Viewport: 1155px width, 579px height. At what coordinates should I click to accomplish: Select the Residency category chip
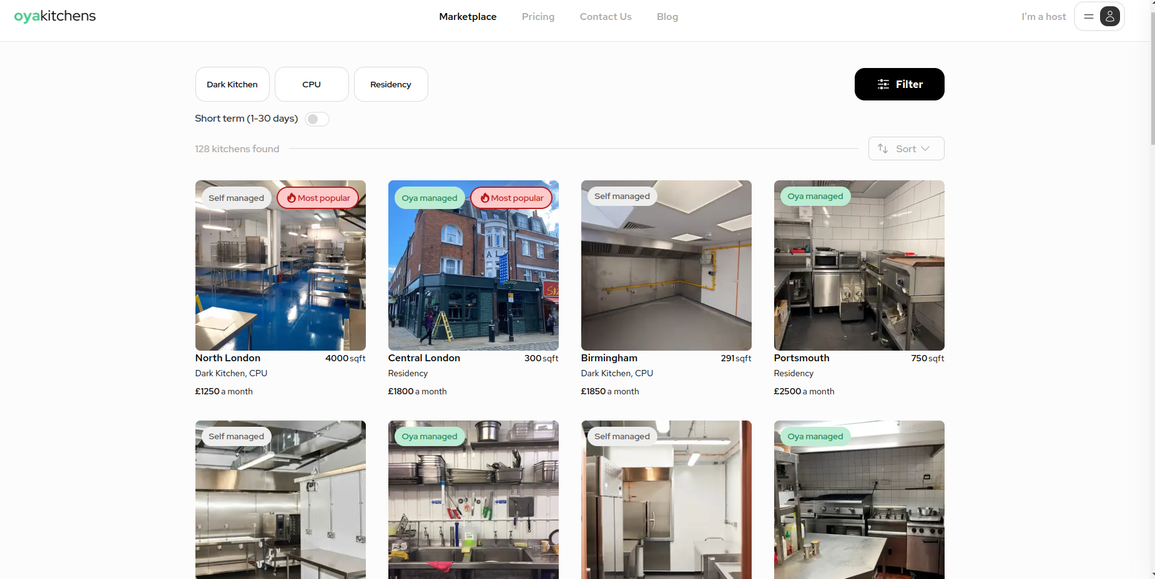coord(391,84)
